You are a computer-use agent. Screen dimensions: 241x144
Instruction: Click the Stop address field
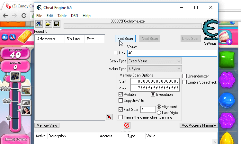tap(155, 88)
